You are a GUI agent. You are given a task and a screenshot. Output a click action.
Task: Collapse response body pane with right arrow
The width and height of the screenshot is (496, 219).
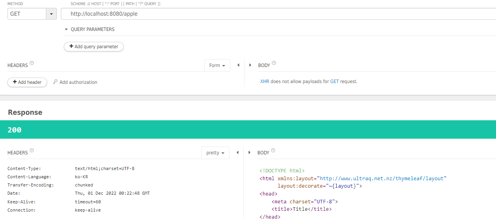tap(249, 152)
